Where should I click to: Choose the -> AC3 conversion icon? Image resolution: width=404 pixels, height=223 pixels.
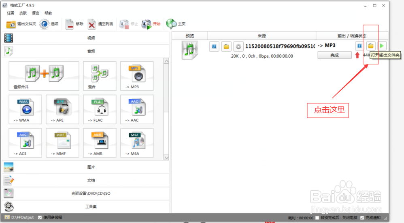tap(25, 143)
